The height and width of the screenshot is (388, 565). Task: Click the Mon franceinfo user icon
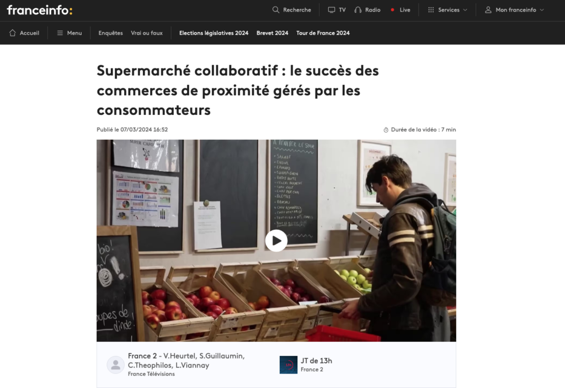(488, 10)
